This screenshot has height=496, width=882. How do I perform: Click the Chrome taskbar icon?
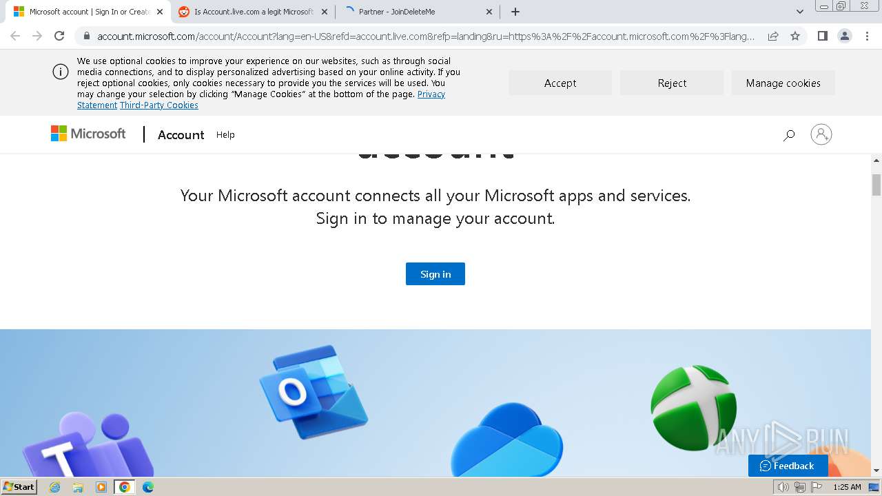click(x=124, y=487)
